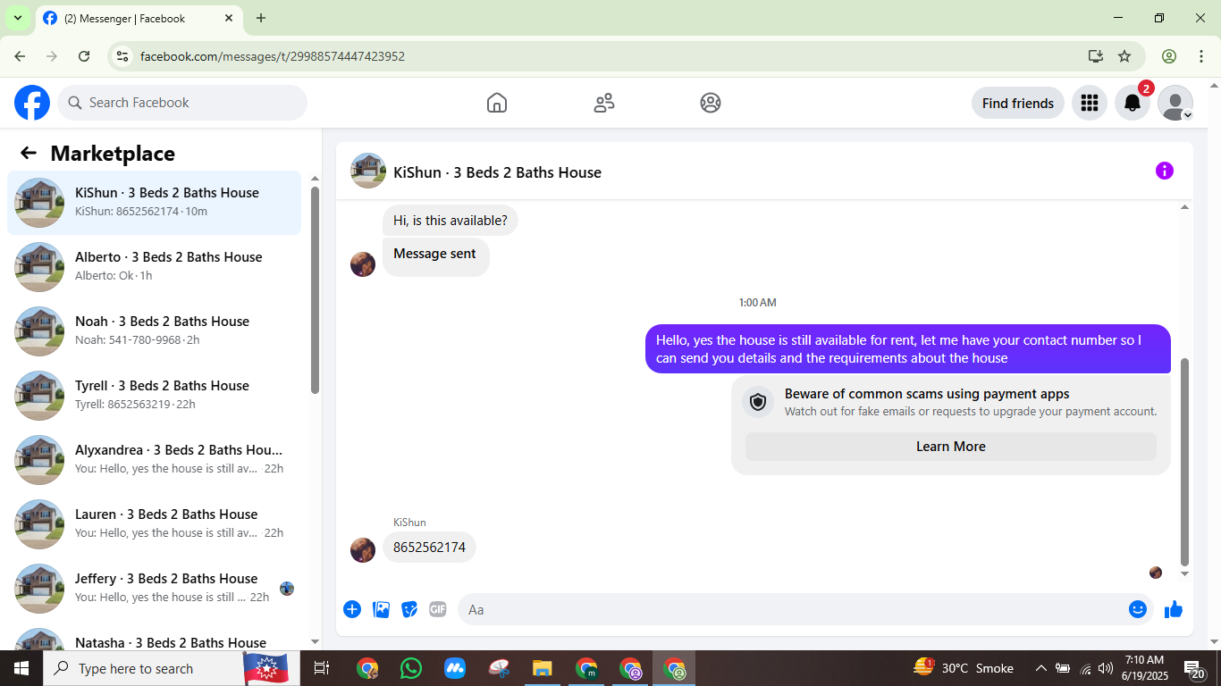
Task: Reload the page with the refresh icon
Action: (x=84, y=56)
